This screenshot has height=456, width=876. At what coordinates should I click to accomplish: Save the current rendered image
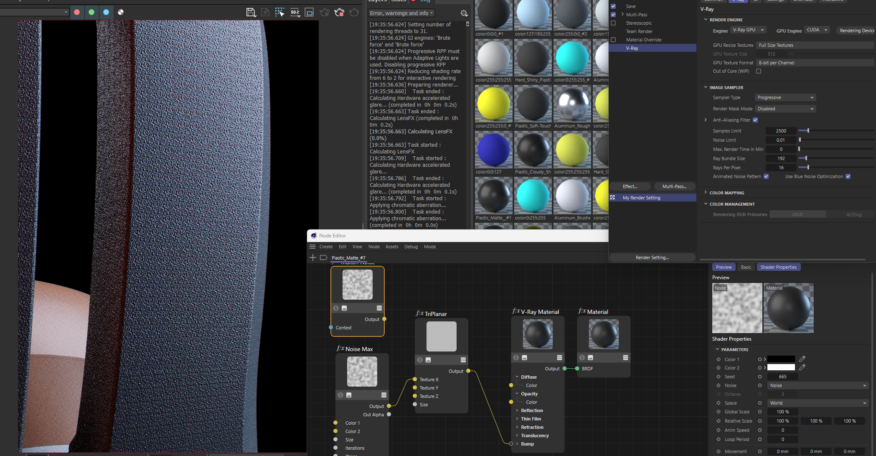click(x=251, y=13)
